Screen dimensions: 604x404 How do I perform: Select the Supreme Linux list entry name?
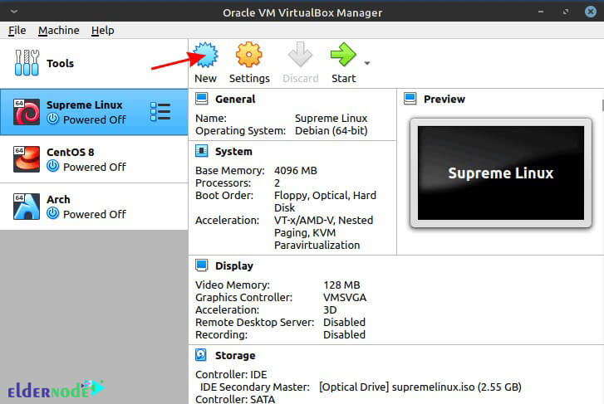click(x=85, y=105)
